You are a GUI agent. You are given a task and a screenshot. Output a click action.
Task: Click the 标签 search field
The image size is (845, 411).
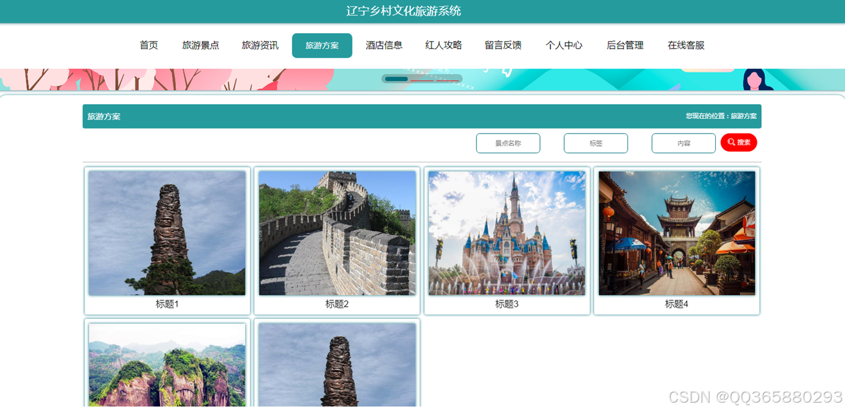coord(596,143)
